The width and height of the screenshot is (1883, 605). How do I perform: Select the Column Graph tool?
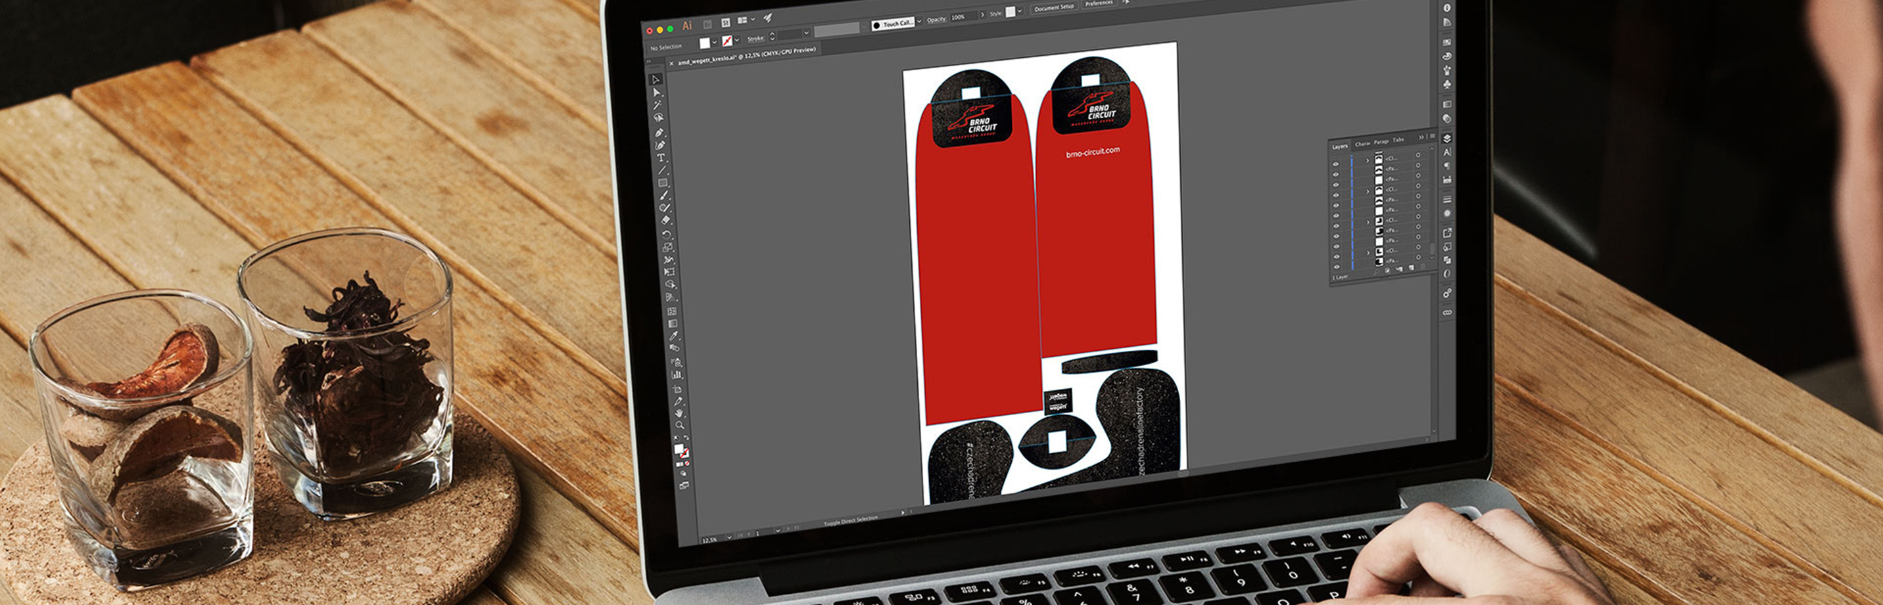[x=677, y=376]
